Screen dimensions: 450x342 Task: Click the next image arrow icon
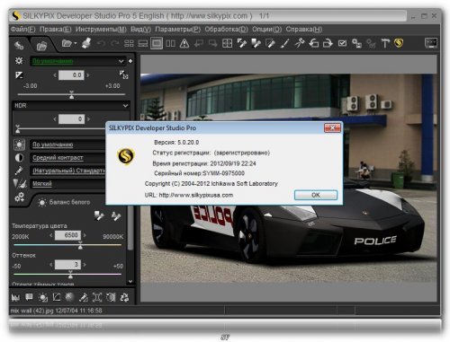[x=212, y=44]
